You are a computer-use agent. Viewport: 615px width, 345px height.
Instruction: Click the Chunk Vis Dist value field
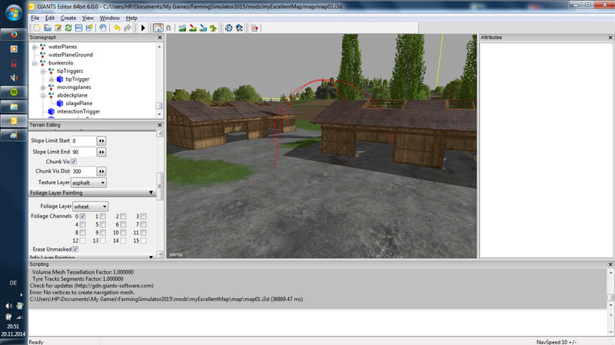(84, 171)
